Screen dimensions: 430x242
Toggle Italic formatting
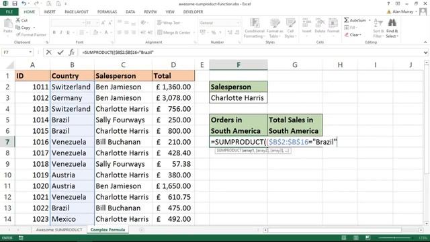[61, 32]
